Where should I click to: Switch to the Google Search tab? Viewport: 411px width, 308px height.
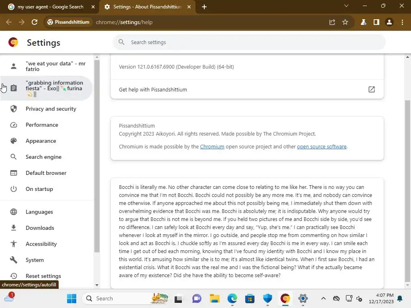(x=50, y=7)
